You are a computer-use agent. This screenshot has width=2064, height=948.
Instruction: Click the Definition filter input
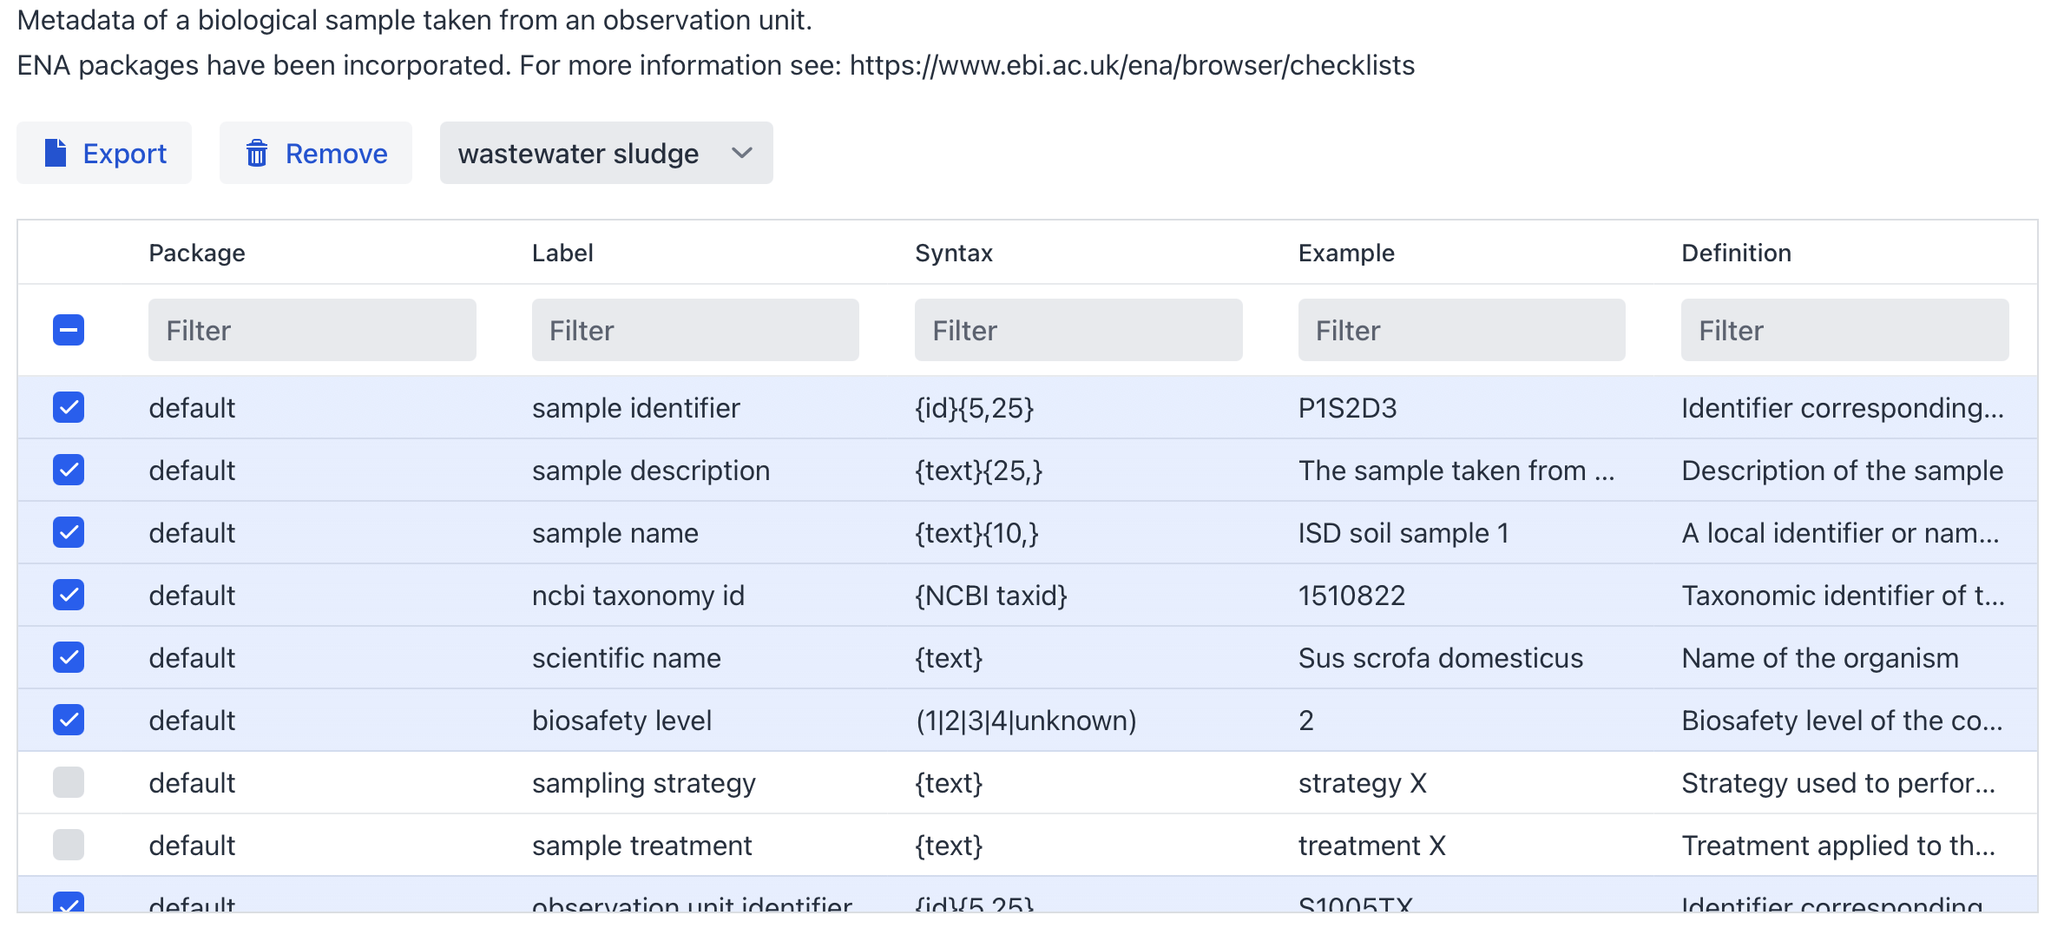pyautogui.click(x=1844, y=330)
